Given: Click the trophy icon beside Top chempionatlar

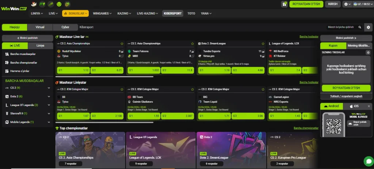Looking at the screenshot, I should [57, 128].
